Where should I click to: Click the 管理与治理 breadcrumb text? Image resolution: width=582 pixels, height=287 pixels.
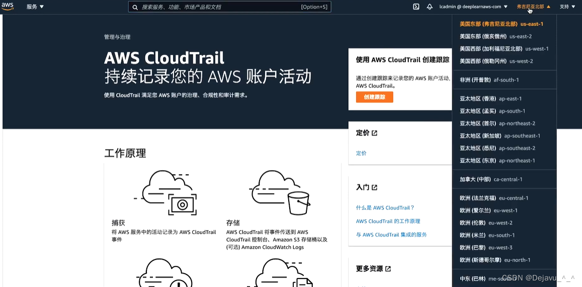click(117, 37)
